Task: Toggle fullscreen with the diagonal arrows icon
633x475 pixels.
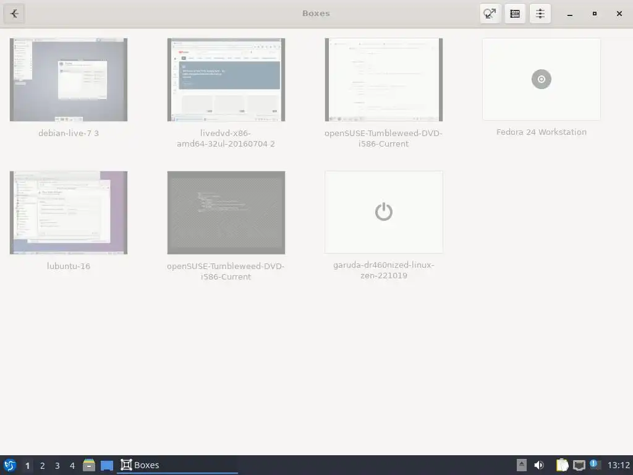Action: tap(490, 14)
